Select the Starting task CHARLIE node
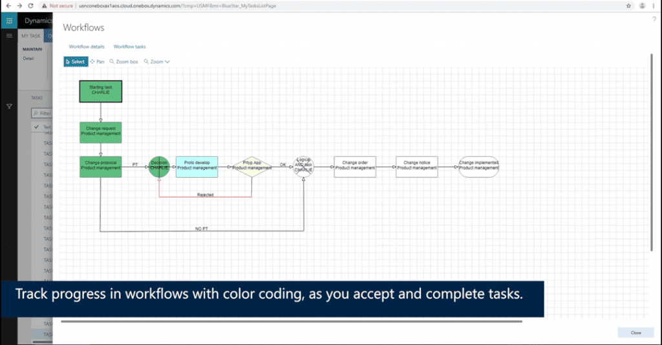This screenshot has height=345, width=662. point(100,90)
